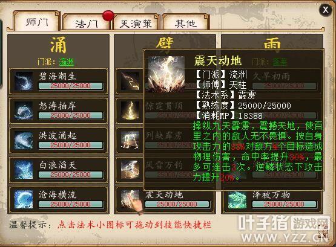Screen dimensions: 336x247
Task: Select the 怒涛拍岸 skill icon
Action: (24, 111)
